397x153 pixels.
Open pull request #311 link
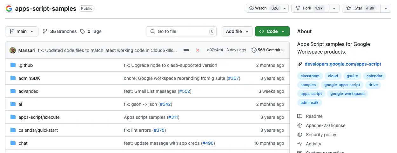pos(172,117)
